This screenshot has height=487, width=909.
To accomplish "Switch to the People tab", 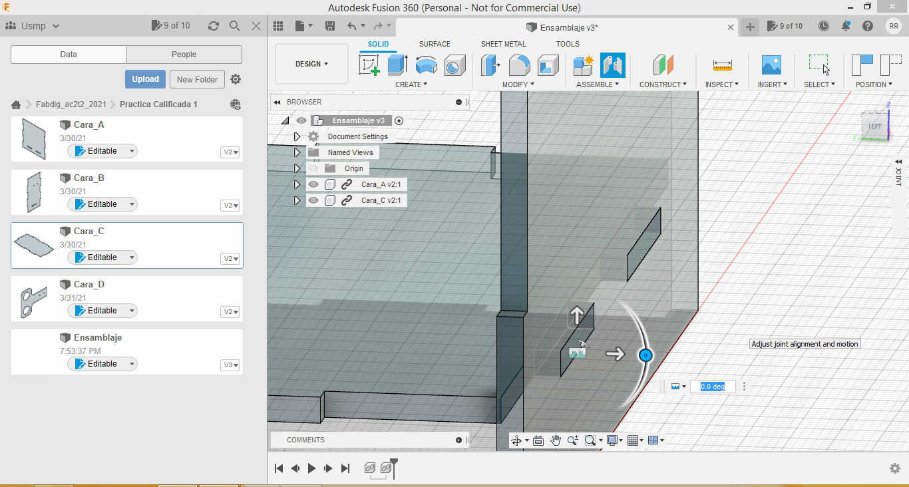I will (184, 55).
